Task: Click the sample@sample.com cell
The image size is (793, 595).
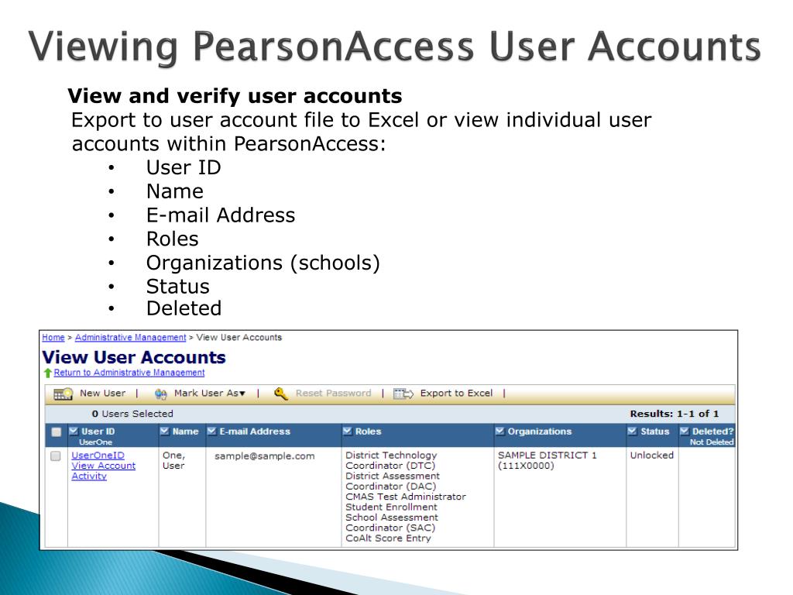Action: (x=265, y=456)
